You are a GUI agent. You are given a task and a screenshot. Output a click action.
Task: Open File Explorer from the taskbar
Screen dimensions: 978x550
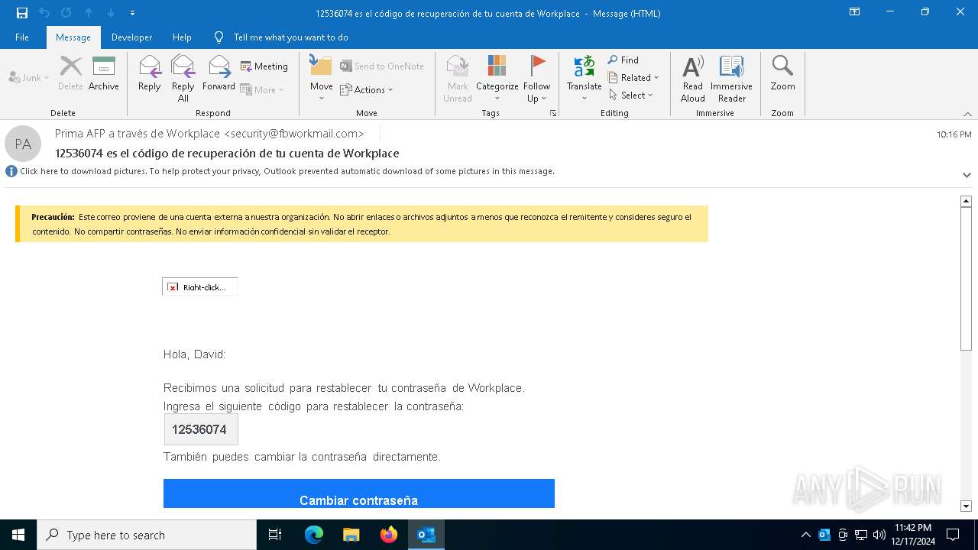pos(351,535)
